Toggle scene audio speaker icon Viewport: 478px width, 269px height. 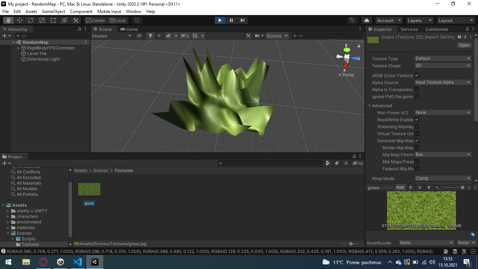click(160, 36)
